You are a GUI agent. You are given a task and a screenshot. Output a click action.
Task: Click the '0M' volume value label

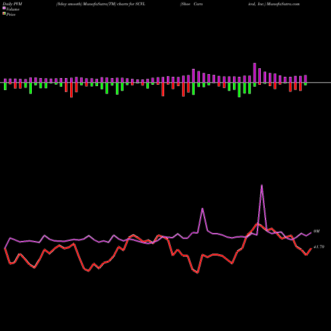tap(316, 231)
